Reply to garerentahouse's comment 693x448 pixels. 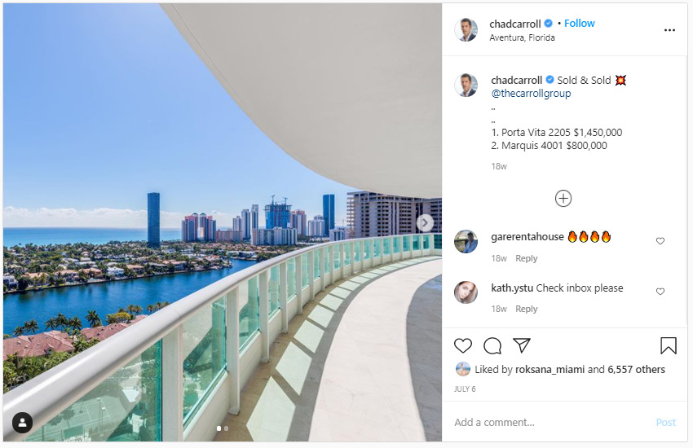(527, 258)
